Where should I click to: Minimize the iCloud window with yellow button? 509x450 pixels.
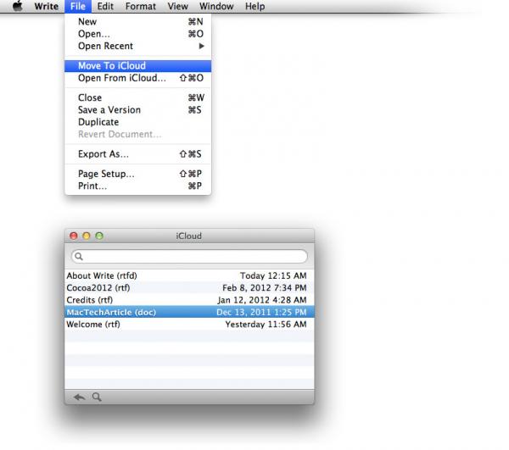87,236
